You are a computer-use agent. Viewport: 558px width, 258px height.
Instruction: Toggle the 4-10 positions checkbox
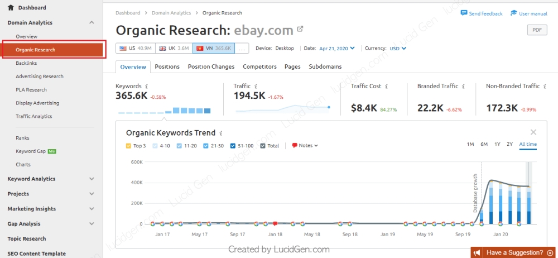[x=155, y=146]
